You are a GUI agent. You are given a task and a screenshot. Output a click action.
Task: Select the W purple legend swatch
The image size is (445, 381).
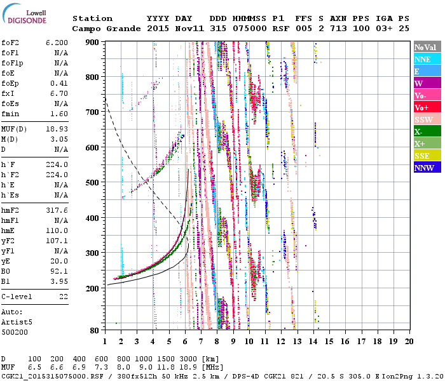click(427, 83)
